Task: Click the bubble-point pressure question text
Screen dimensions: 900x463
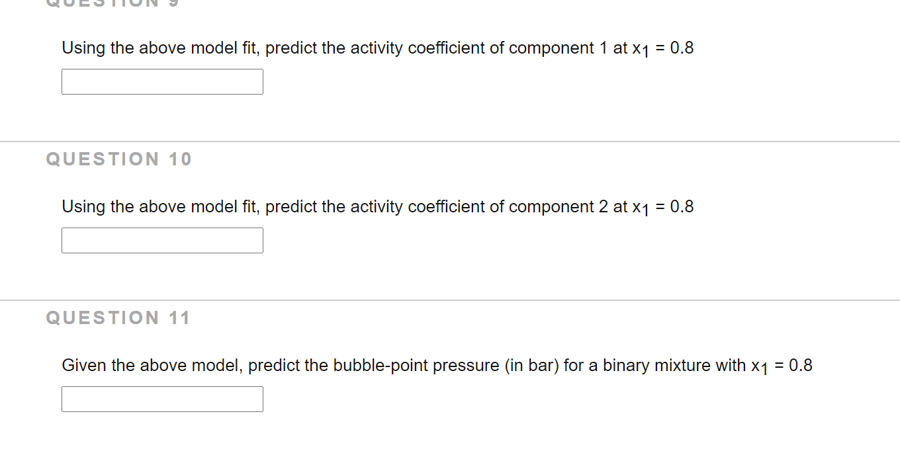Action: point(437,365)
